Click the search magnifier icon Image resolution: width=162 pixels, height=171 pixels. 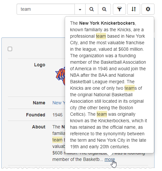(92, 9)
